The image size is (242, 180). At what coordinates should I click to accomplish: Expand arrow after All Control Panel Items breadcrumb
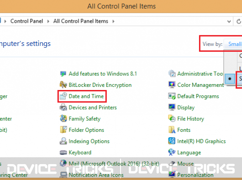click(x=113, y=21)
